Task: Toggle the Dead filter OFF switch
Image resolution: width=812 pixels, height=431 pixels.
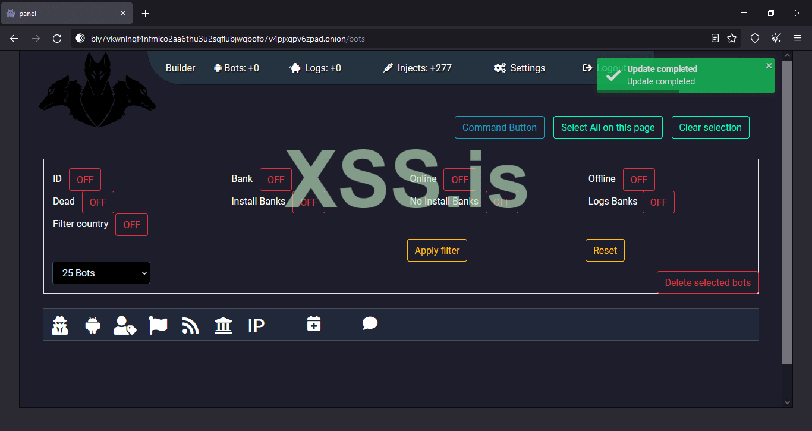Action: [98, 202]
